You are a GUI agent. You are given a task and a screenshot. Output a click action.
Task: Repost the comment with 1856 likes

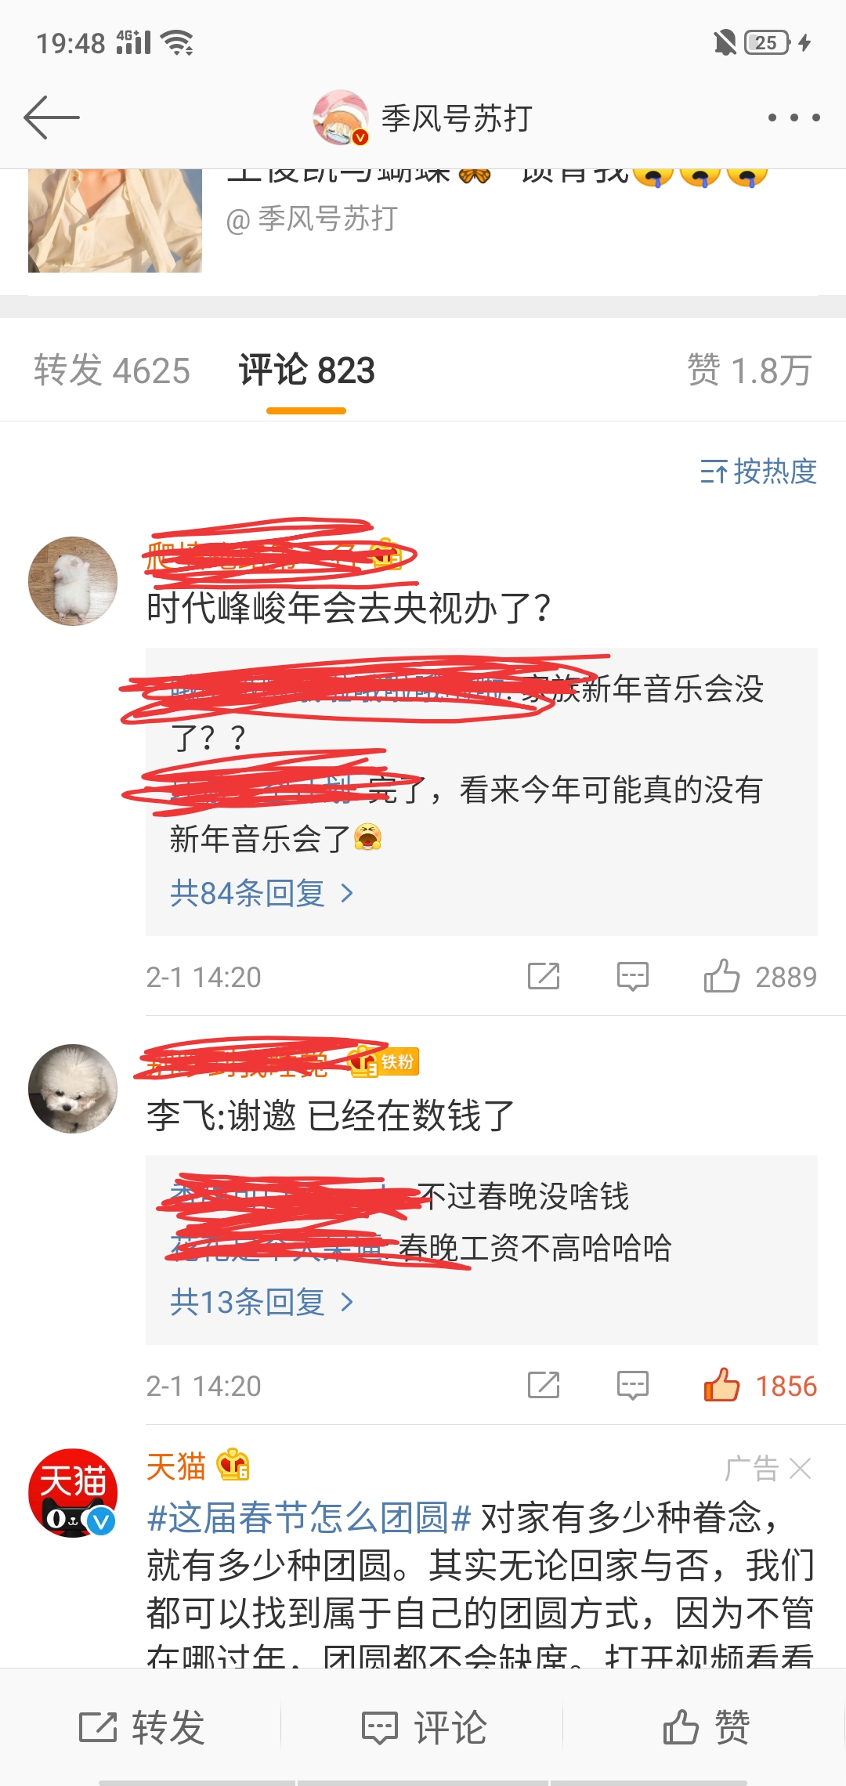click(x=544, y=1385)
